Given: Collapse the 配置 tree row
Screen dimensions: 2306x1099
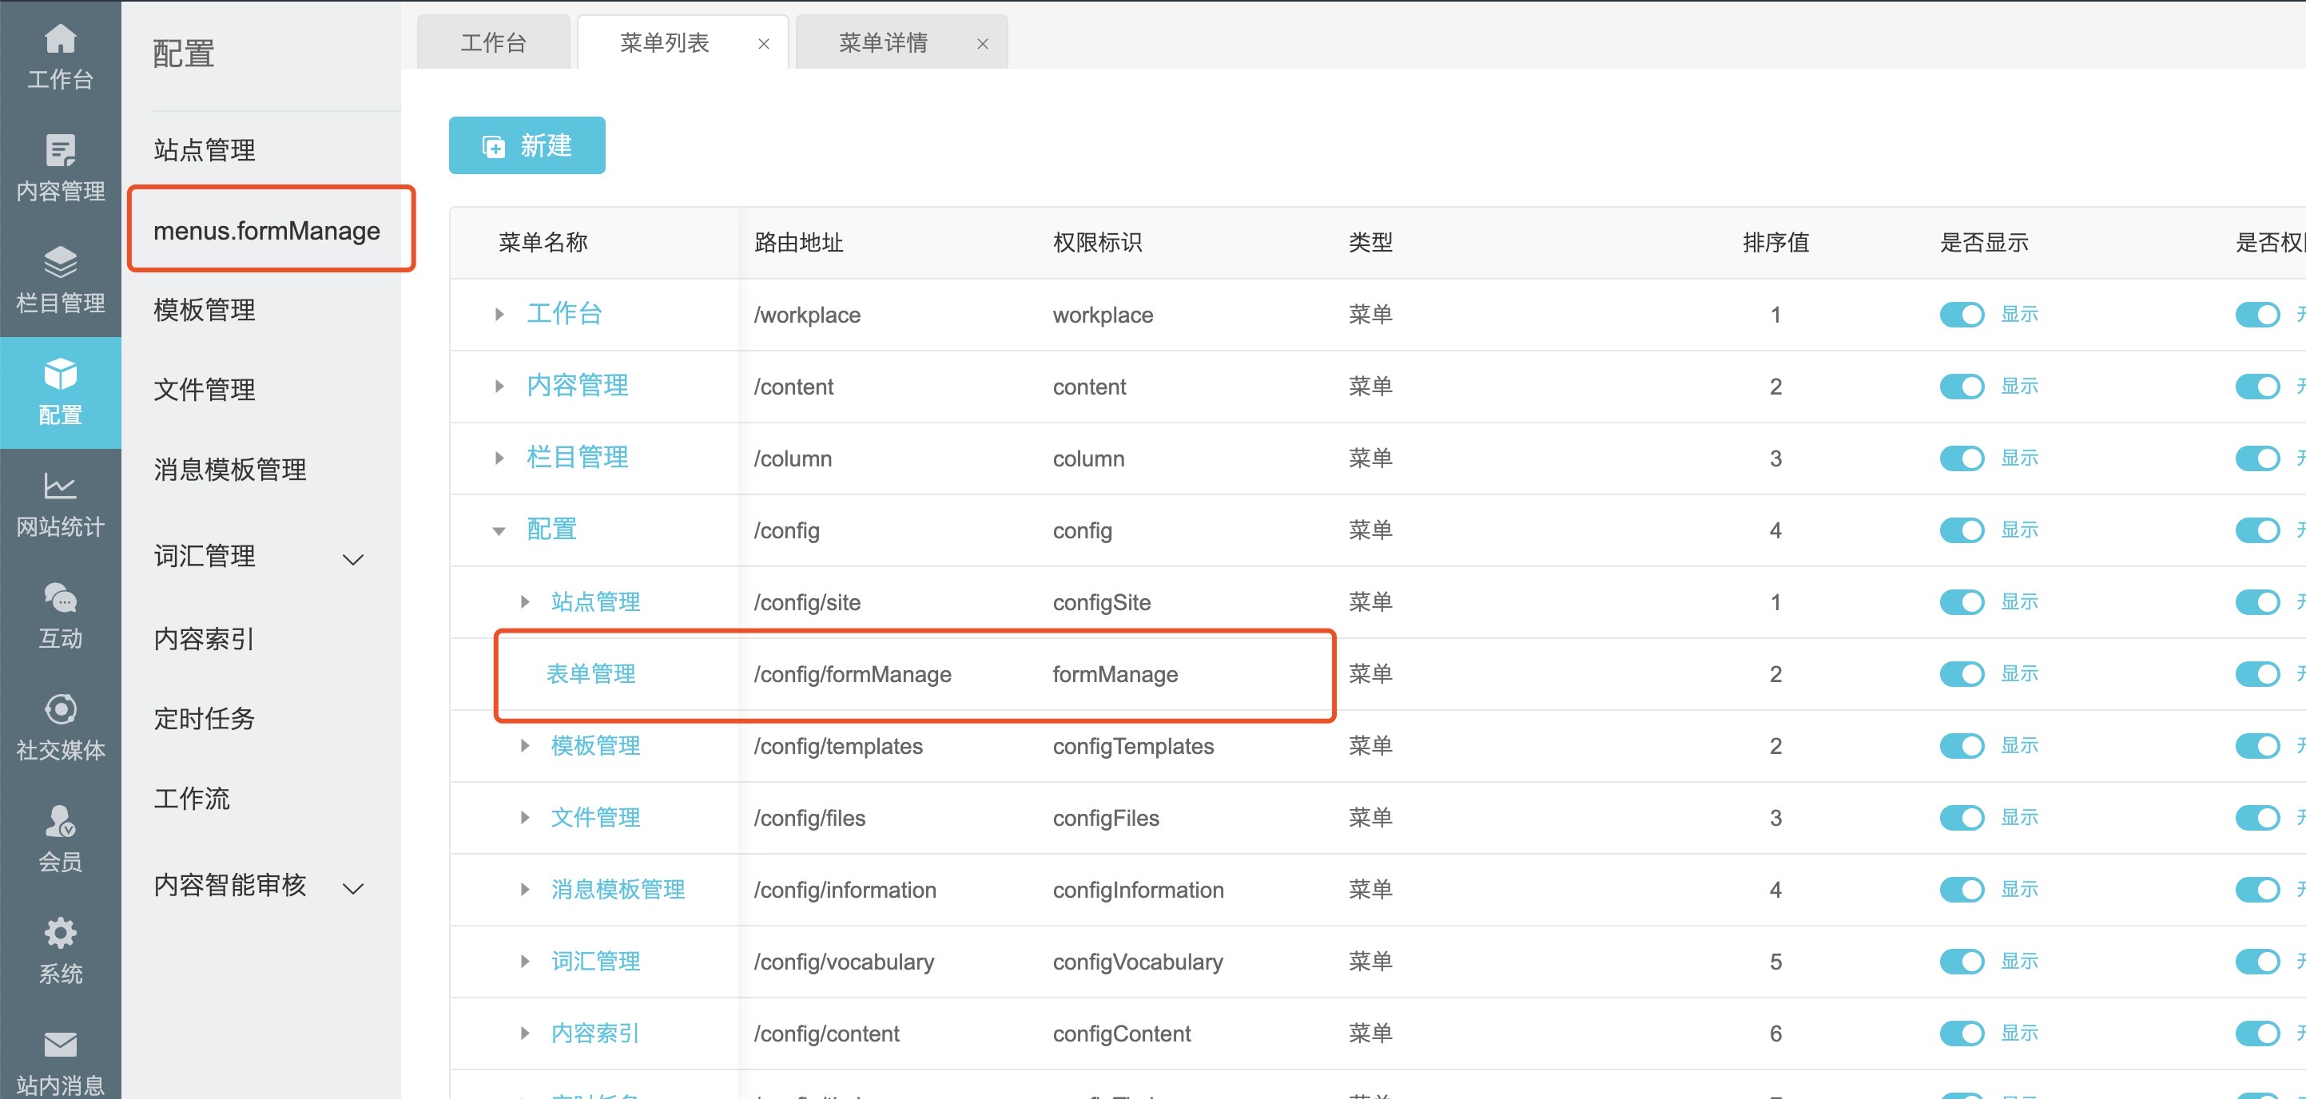Looking at the screenshot, I should (x=499, y=530).
